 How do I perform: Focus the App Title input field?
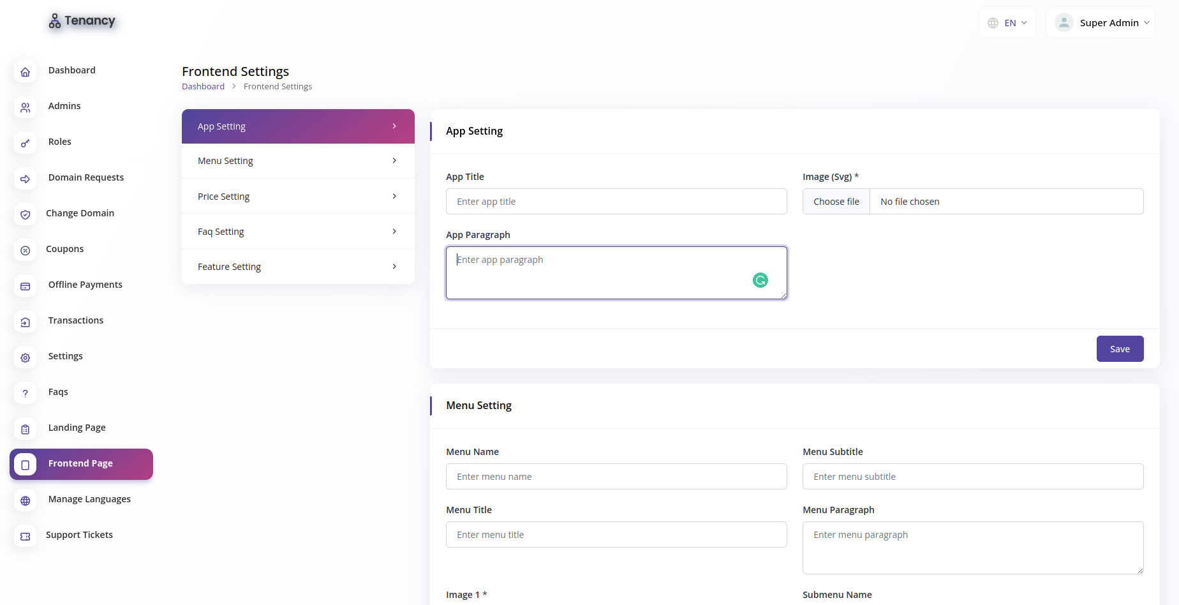[616, 202]
